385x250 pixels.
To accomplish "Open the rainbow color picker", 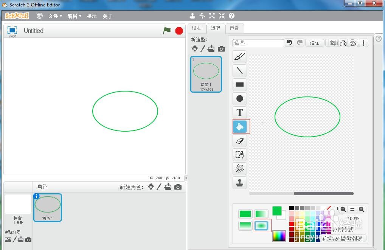I will click(279, 236).
